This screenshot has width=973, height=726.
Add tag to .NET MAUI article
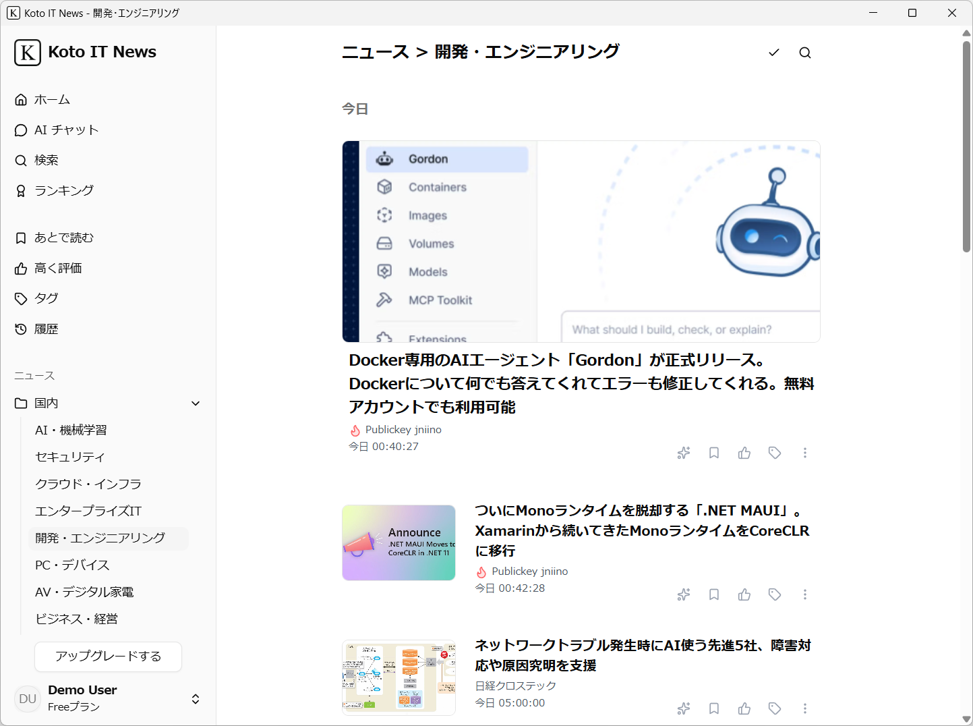775,594
